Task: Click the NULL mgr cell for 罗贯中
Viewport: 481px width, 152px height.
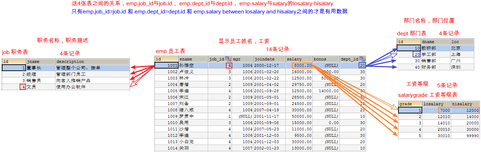Action: tap(245, 116)
